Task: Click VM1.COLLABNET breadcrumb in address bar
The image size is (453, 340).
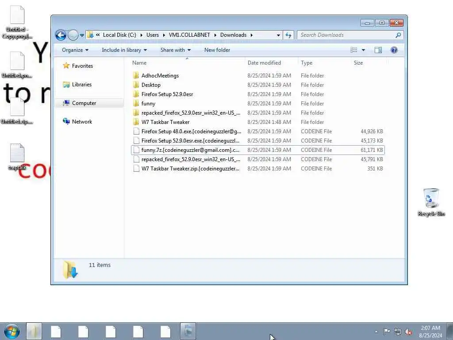Action: click(x=189, y=35)
